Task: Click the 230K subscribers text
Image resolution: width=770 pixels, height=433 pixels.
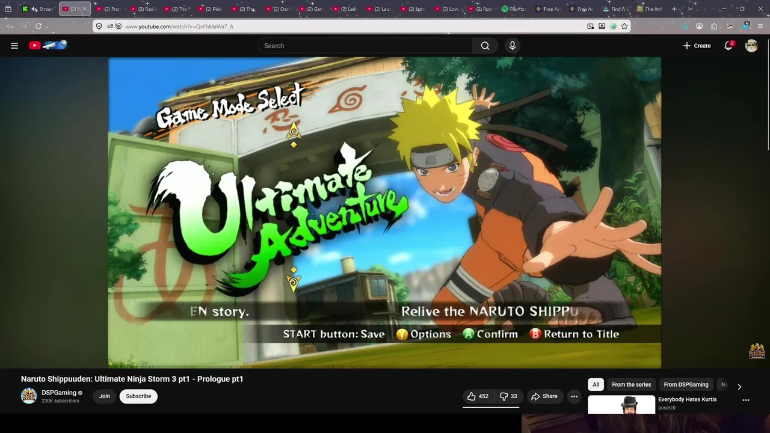Action: click(60, 401)
